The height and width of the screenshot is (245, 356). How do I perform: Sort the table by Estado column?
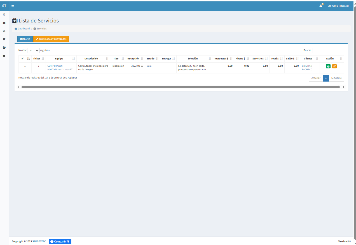click(152, 59)
